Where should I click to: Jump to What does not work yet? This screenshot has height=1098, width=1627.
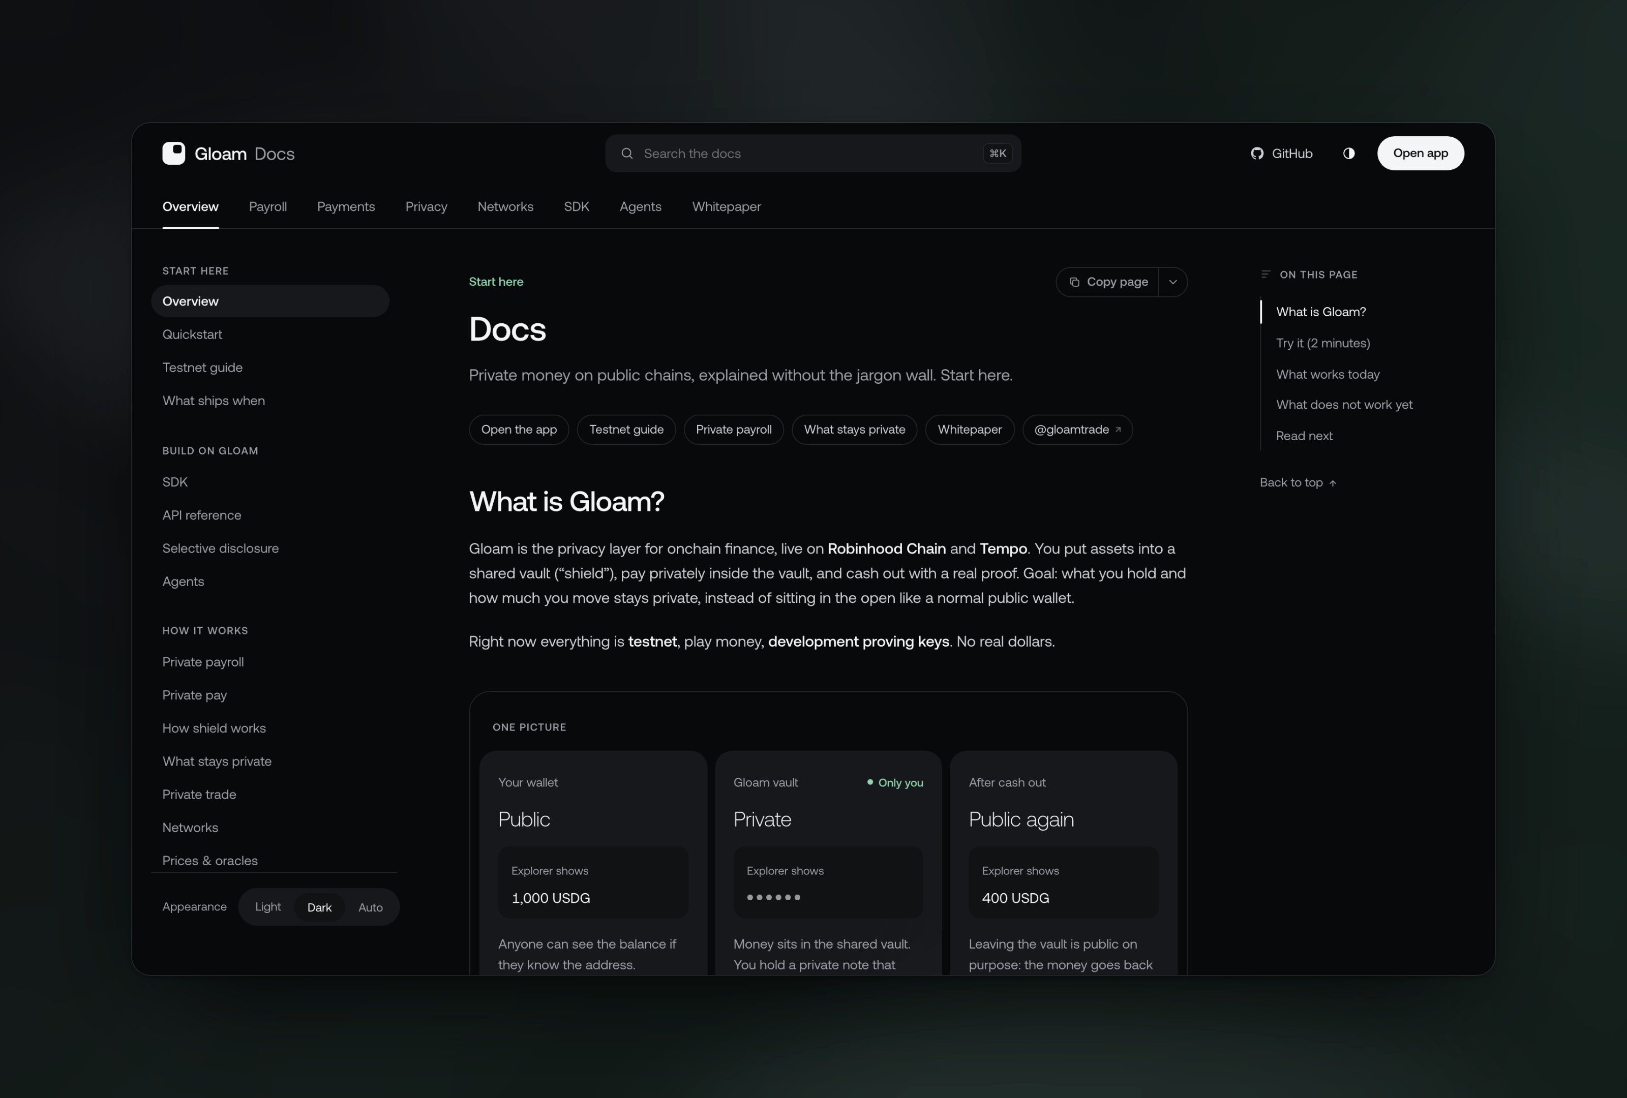pyautogui.click(x=1343, y=405)
